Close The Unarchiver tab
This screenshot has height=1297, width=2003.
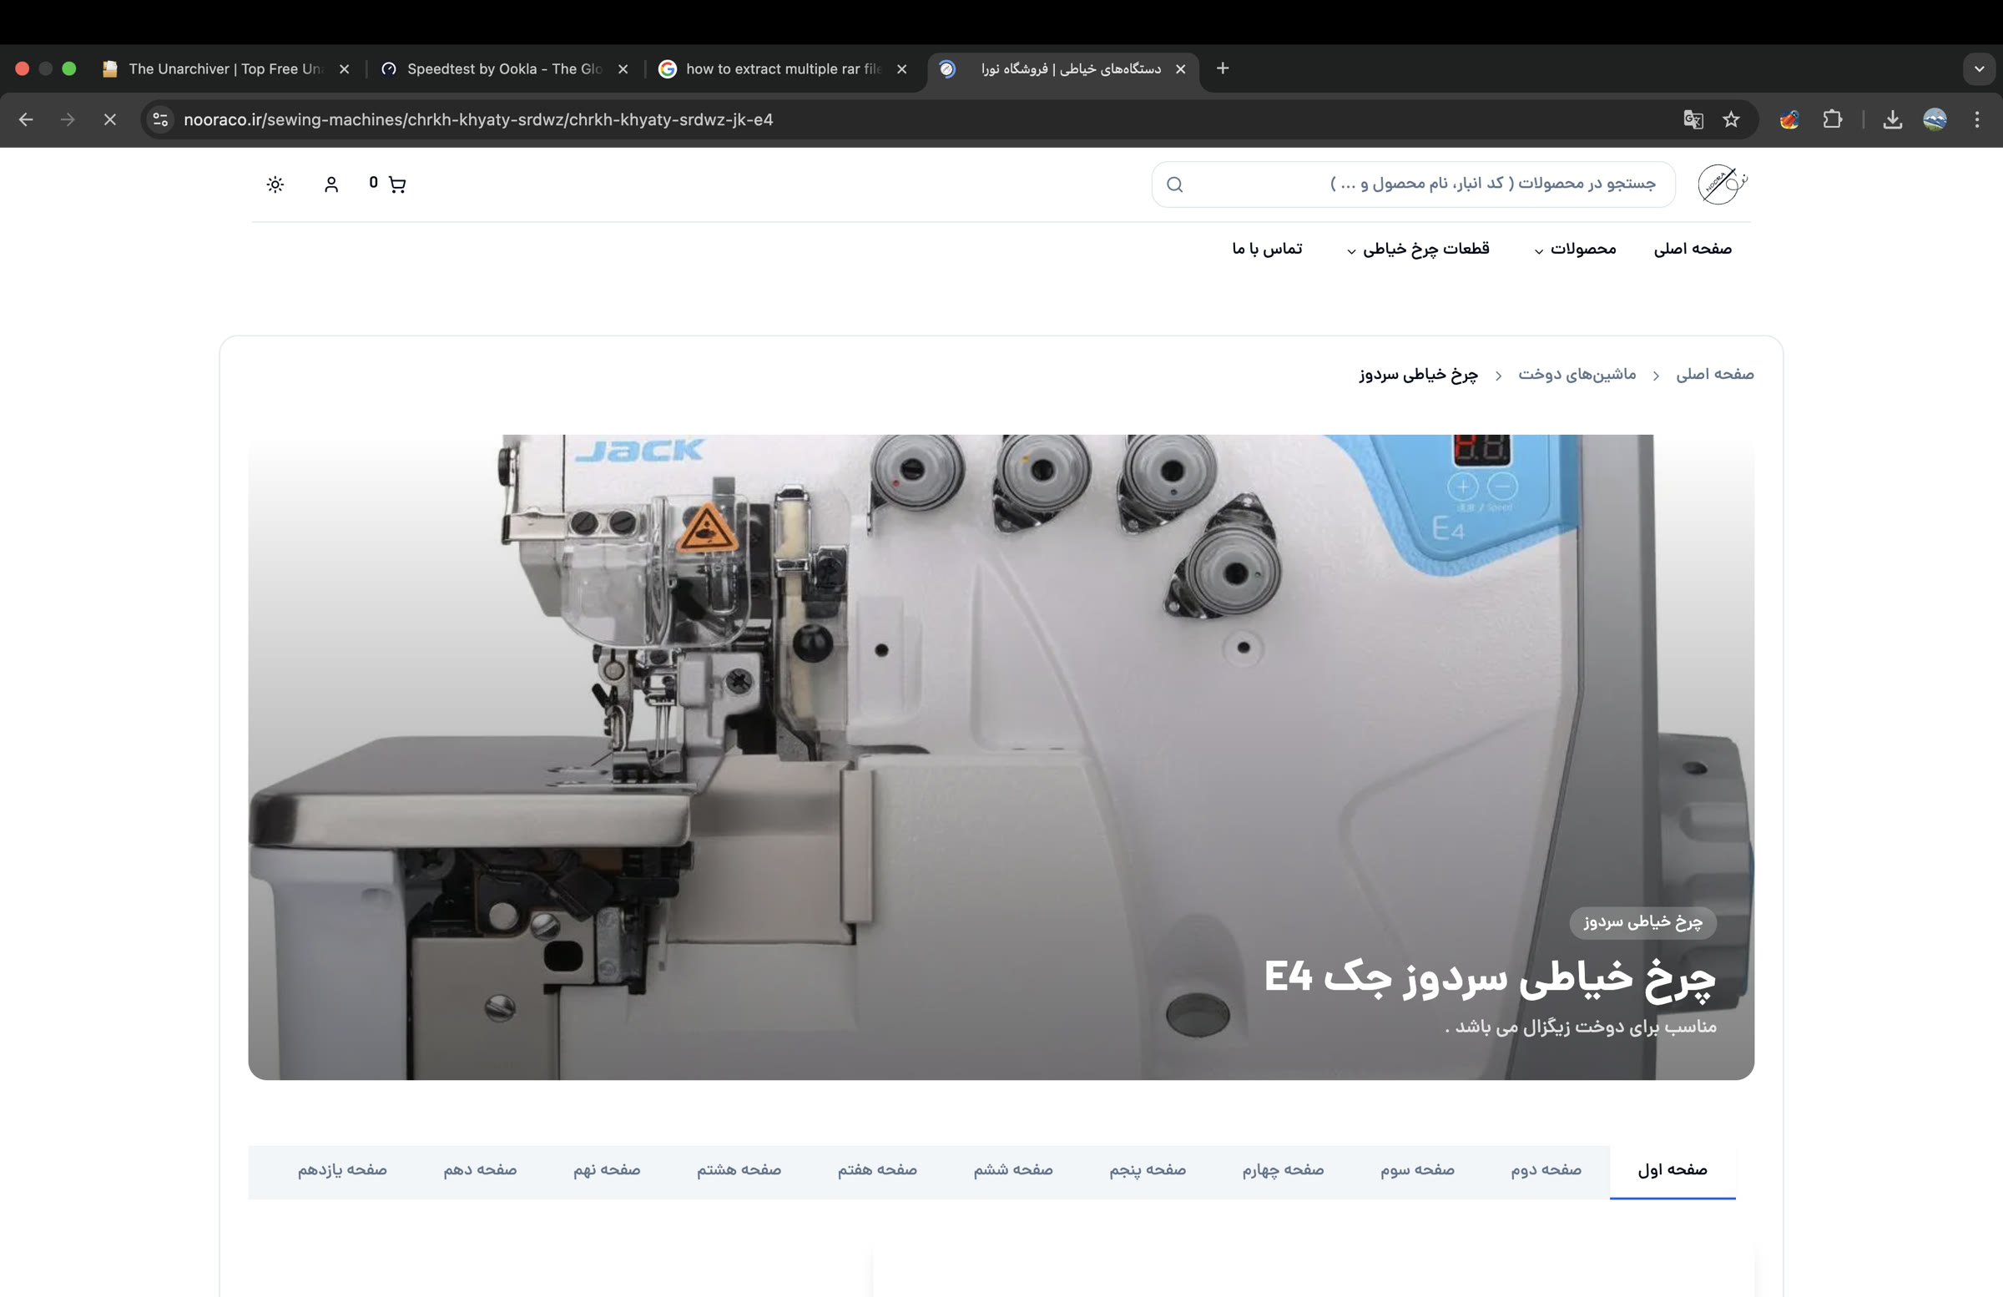click(x=344, y=69)
